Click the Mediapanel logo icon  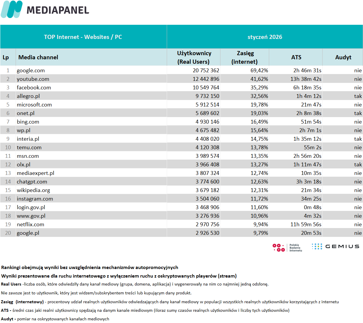12,9
